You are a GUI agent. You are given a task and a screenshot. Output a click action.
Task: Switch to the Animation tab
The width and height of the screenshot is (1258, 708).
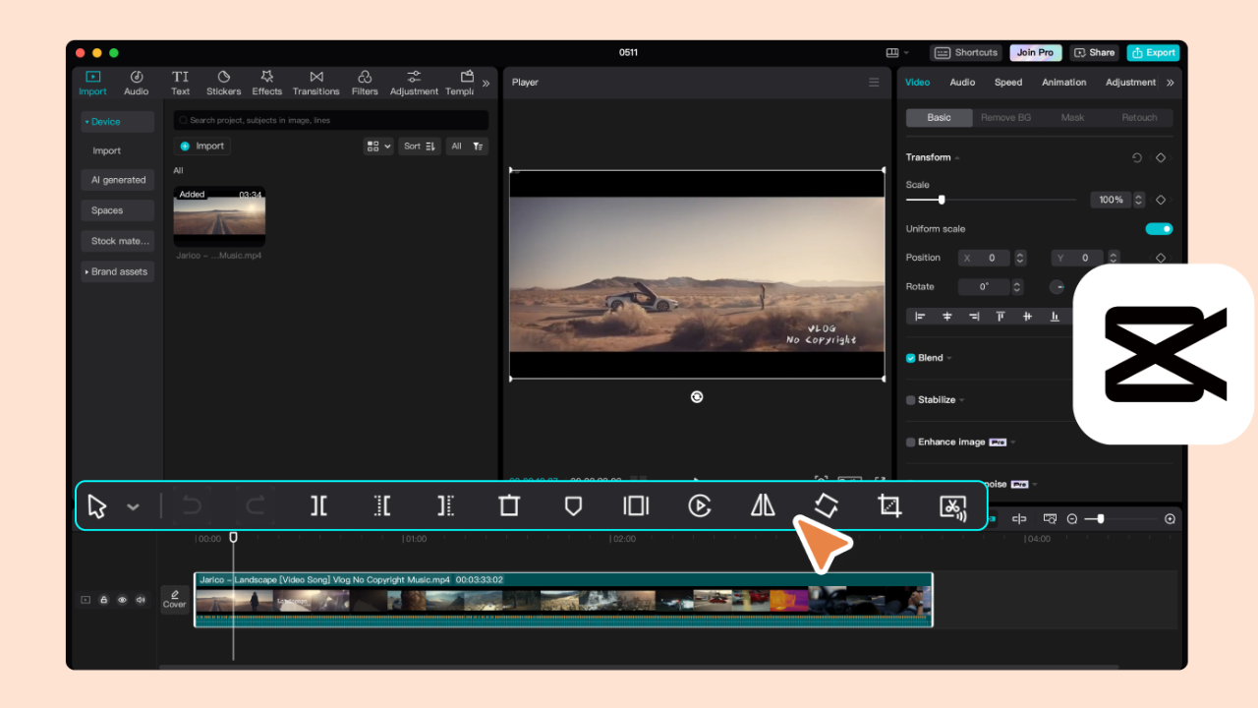[x=1063, y=83]
